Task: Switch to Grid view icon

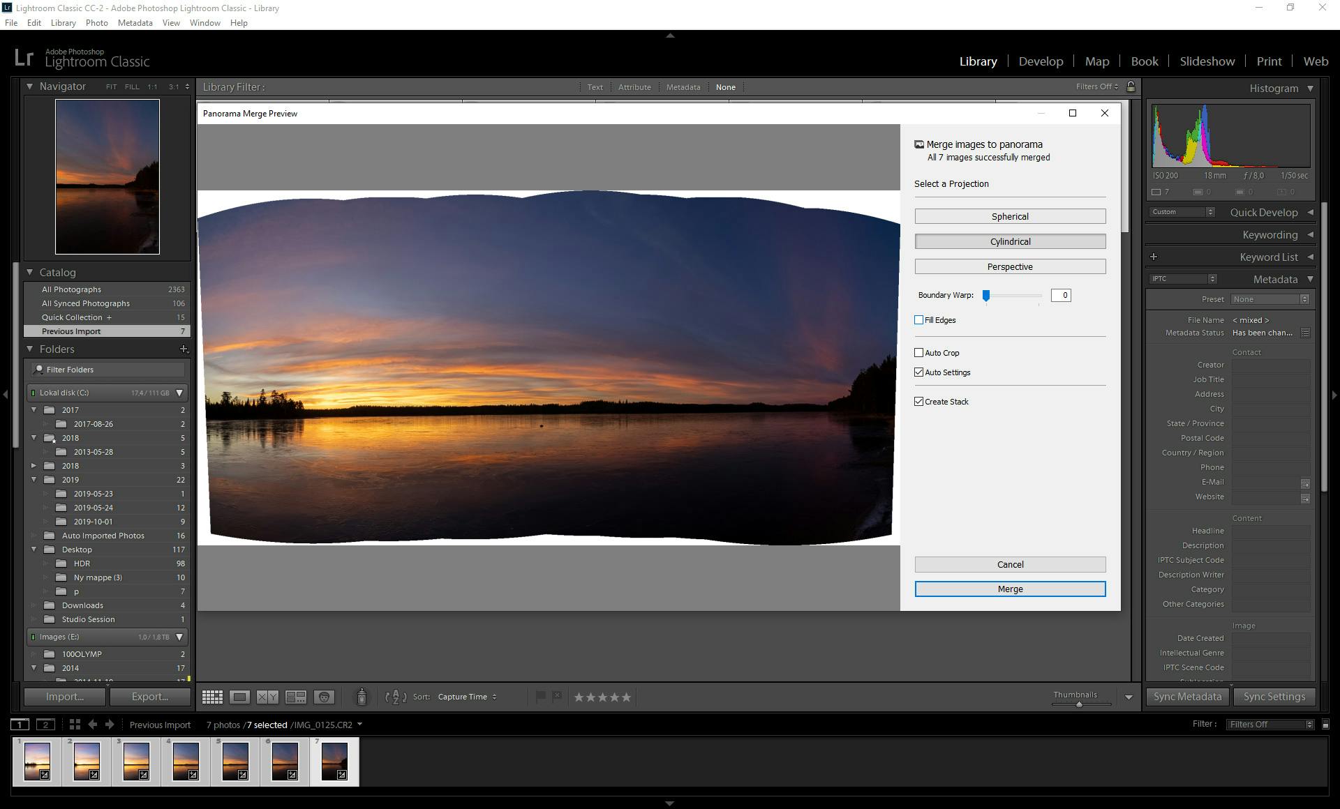Action: (212, 697)
